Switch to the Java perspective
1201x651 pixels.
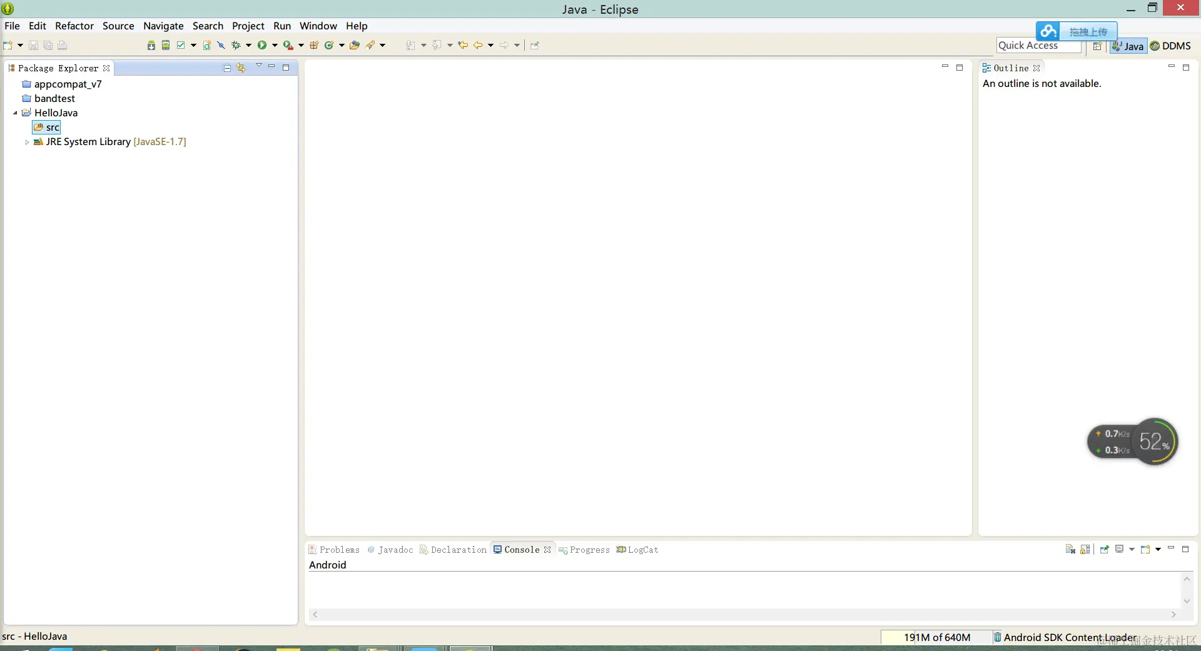tap(1128, 46)
